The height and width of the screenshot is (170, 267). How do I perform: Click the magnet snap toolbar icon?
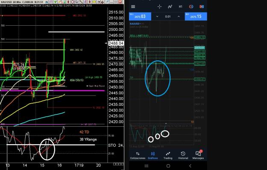click(103, 2)
